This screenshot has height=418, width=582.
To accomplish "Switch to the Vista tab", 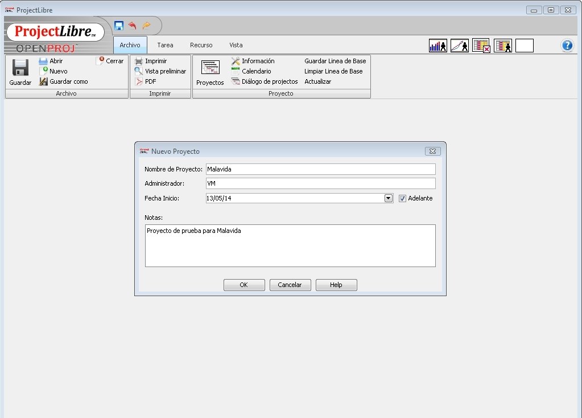I will pyautogui.click(x=236, y=45).
